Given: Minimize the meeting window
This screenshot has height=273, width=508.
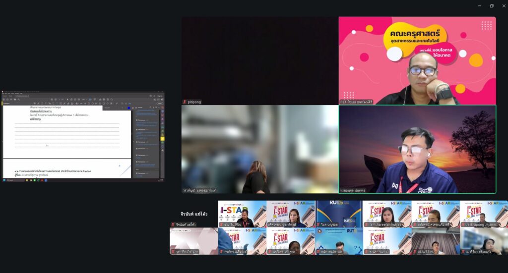Looking at the screenshot, I should [x=479, y=5].
